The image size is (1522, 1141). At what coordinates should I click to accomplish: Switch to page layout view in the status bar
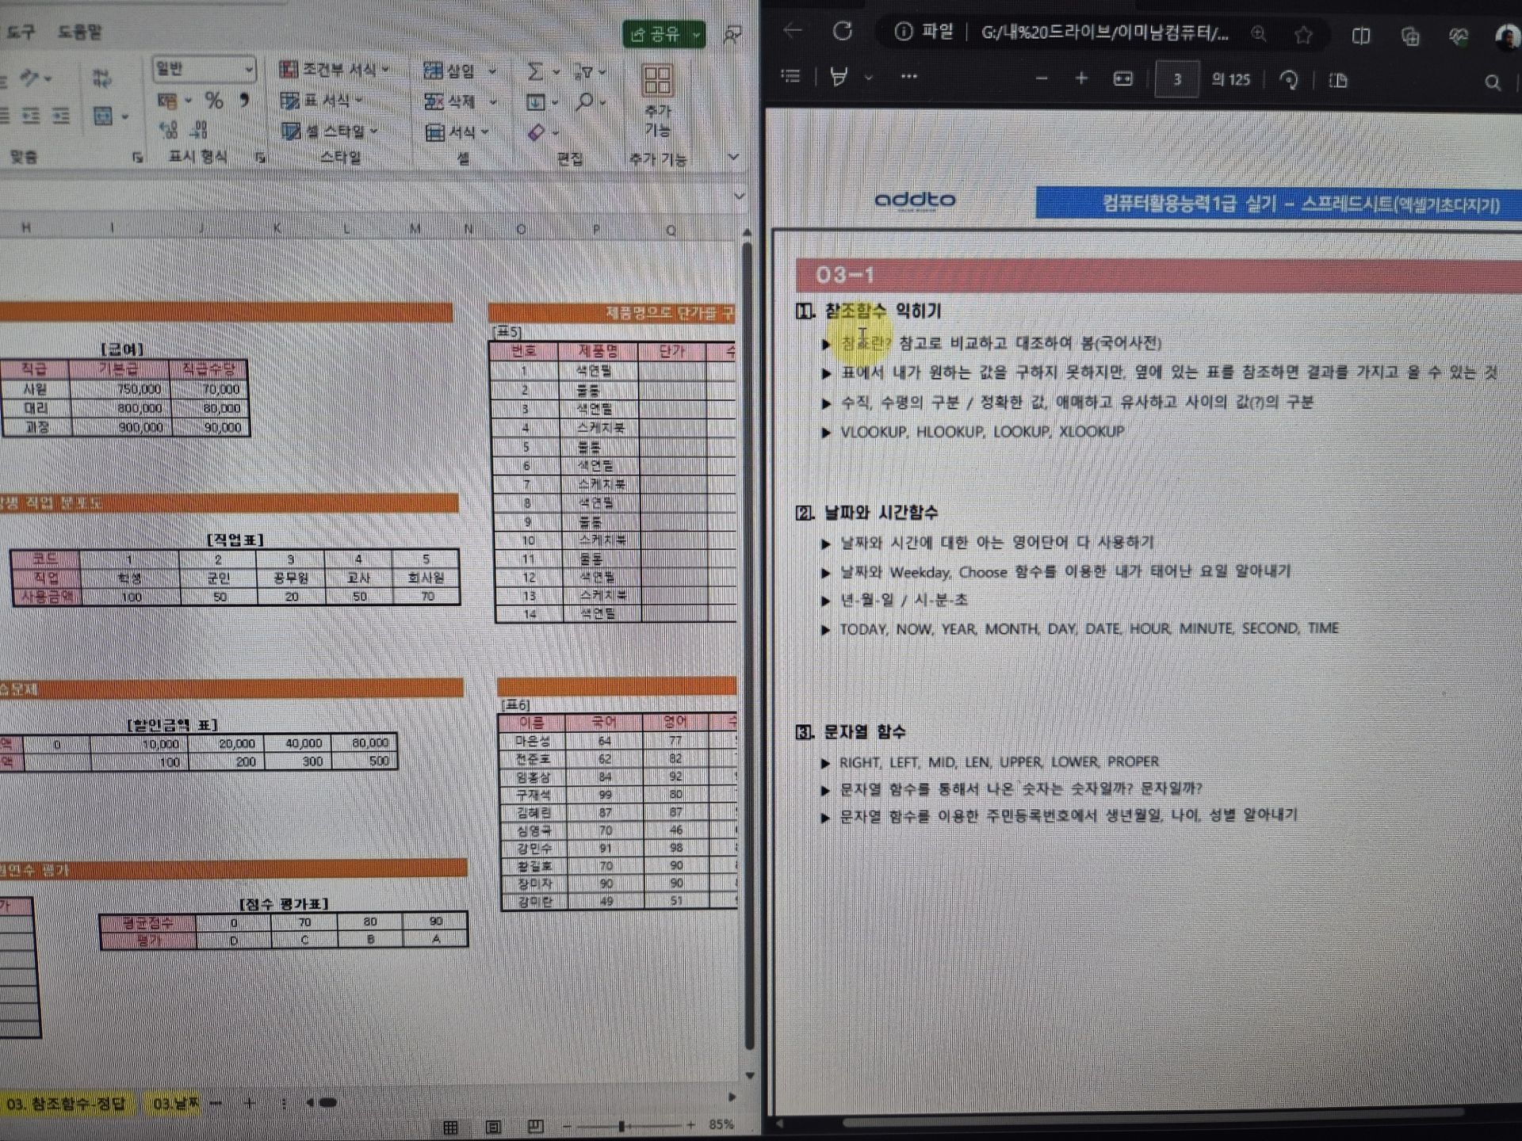(493, 1126)
